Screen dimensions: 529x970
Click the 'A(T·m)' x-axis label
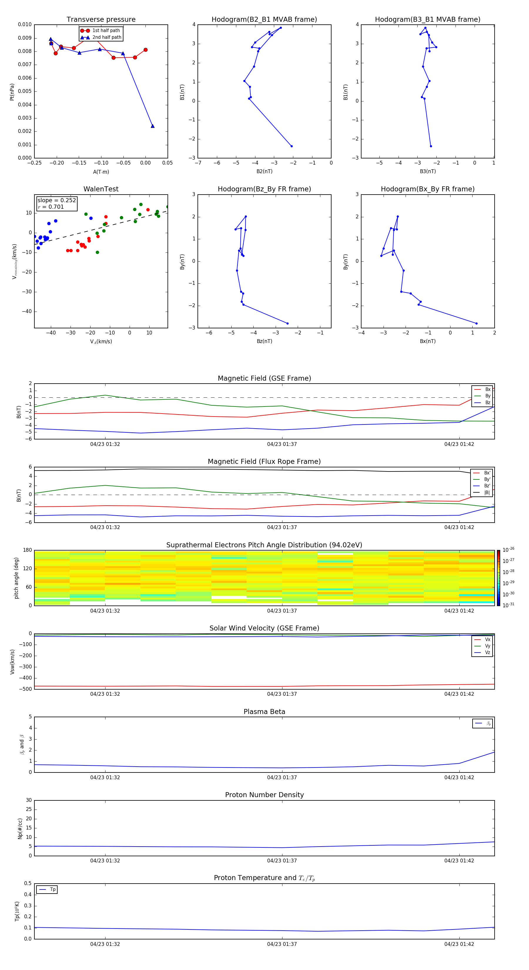coord(101,172)
